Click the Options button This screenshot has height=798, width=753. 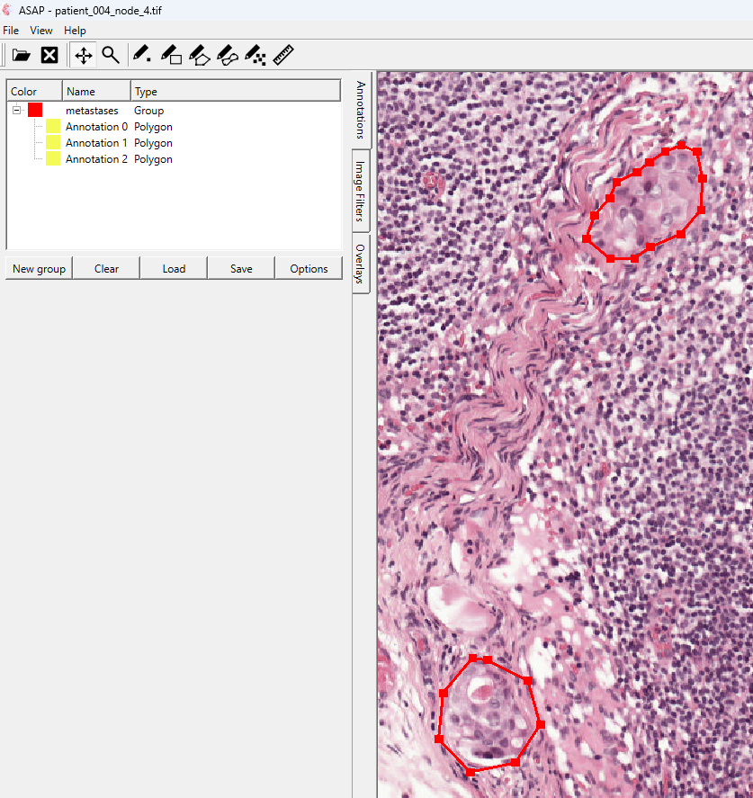coord(309,269)
